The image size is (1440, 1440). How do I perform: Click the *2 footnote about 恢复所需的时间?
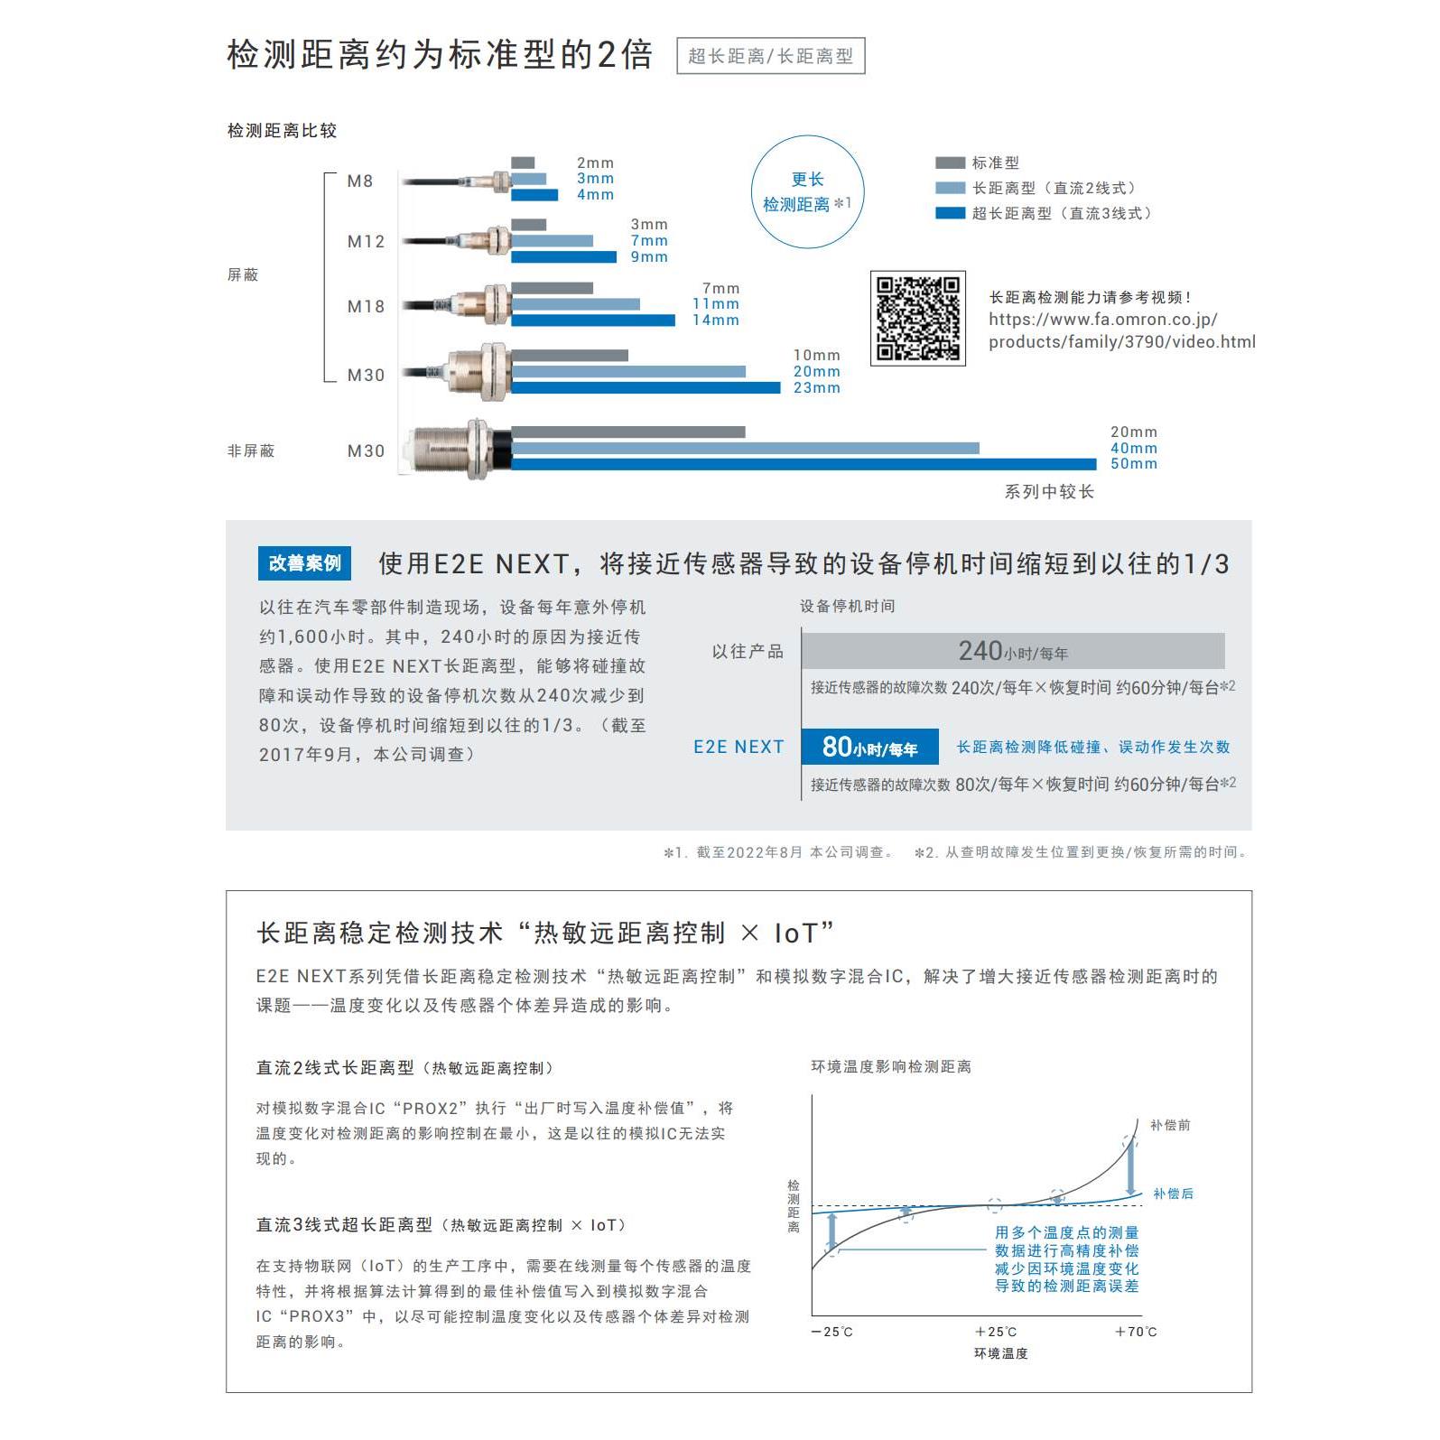[x=1082, y=852]
